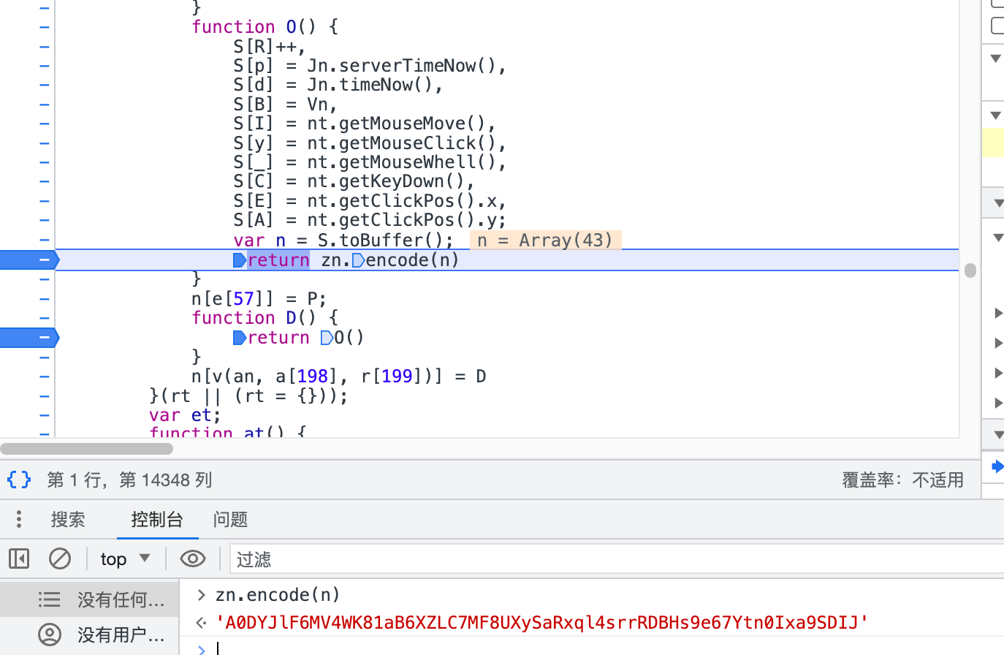The image size is (1004, 655).
Task: Toggle gutter breakpoint for 'var n = S.toBuffer()' line
Action: tap(45, 240)
